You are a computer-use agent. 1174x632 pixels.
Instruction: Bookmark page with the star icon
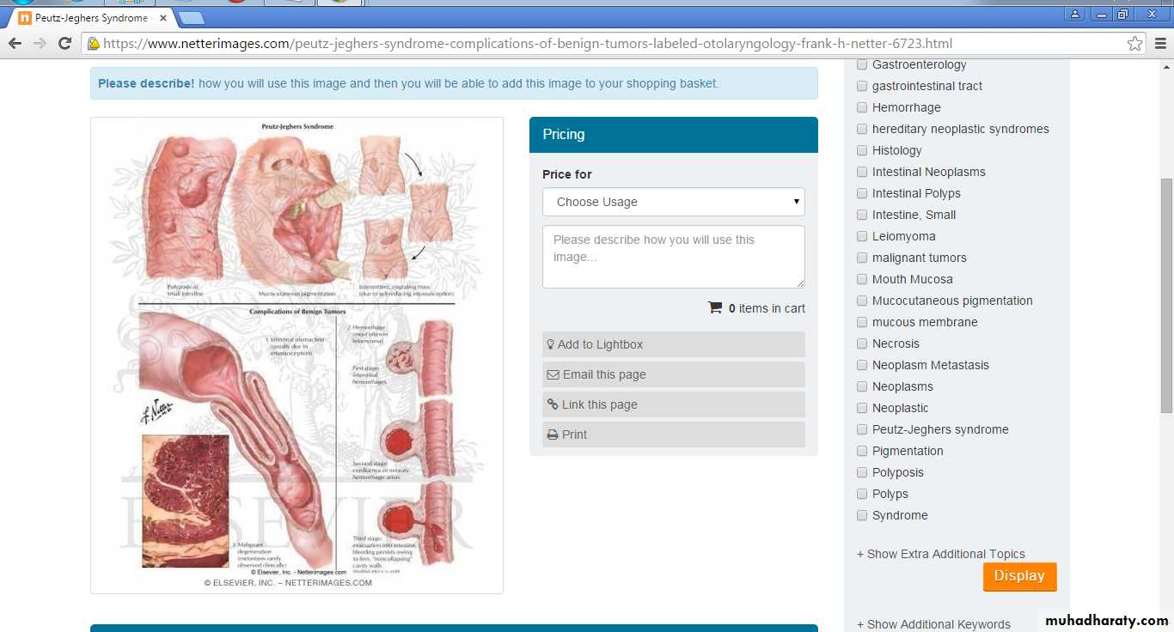click(x=1134, y=44)
